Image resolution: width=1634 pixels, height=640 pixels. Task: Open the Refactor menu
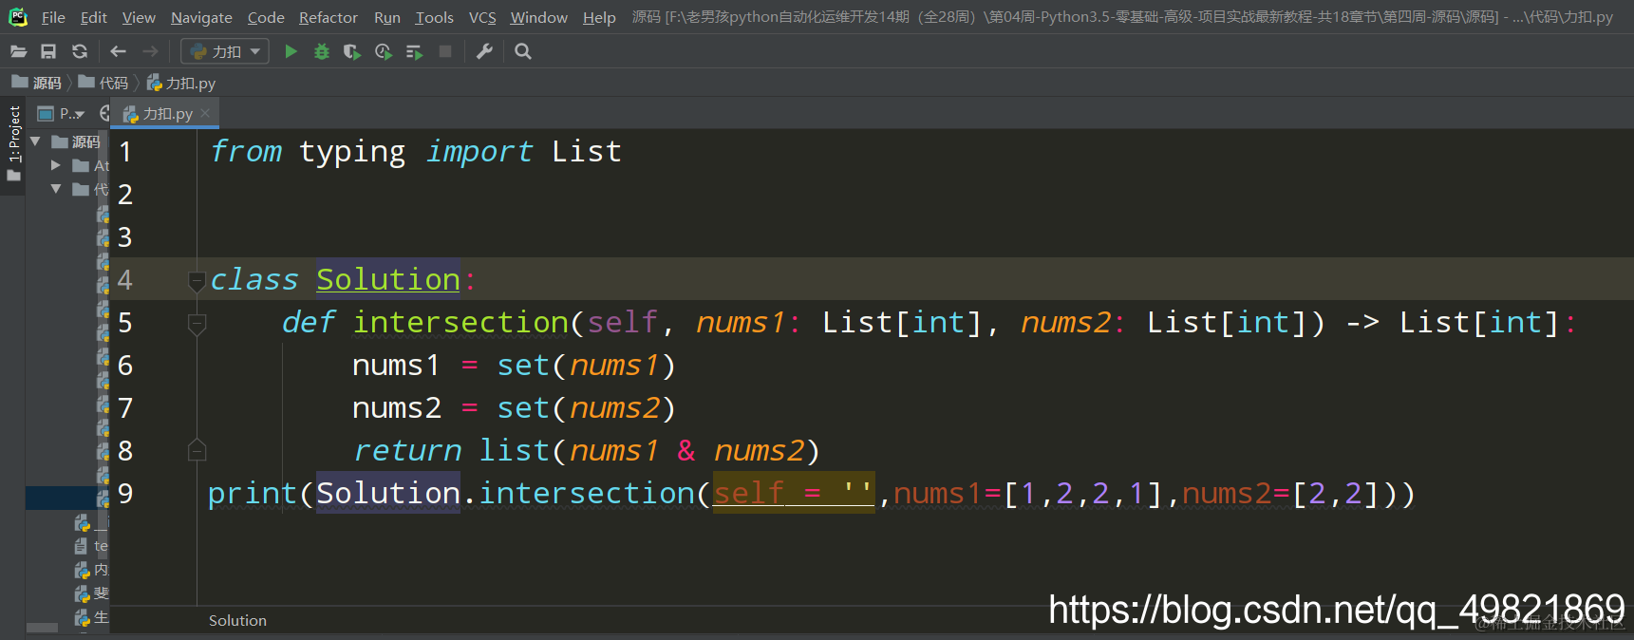(329, 17)
